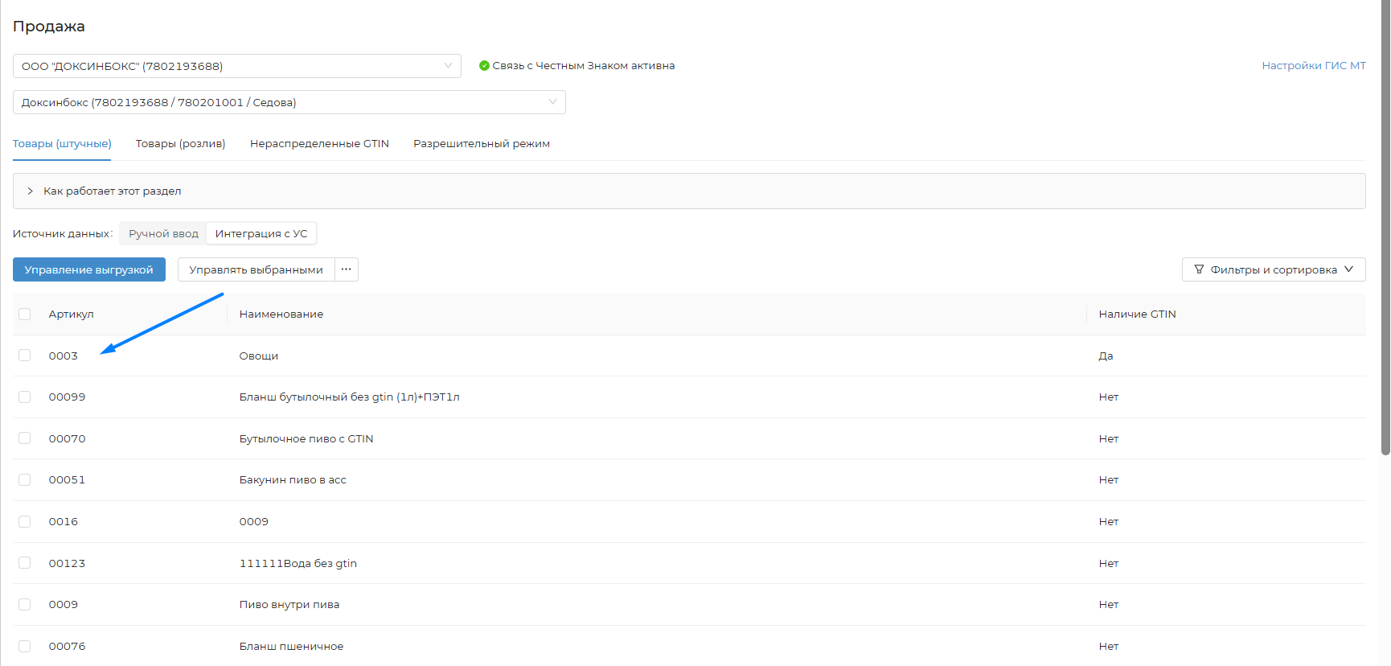Click the funnel icon in Фильтры и сортировка

[x=1199, y=269]
